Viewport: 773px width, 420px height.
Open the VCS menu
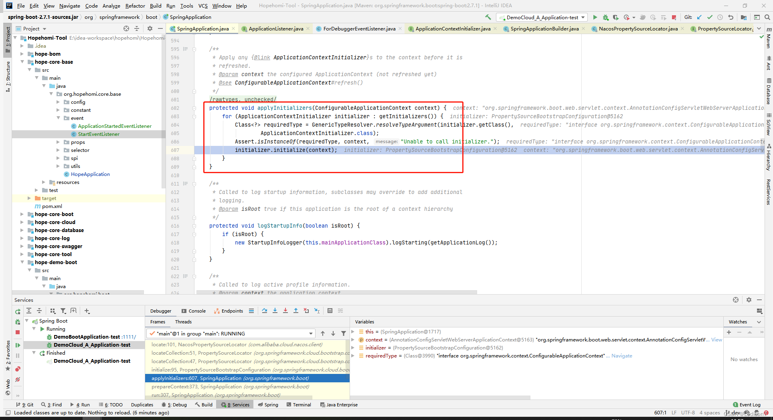(203, 6)
